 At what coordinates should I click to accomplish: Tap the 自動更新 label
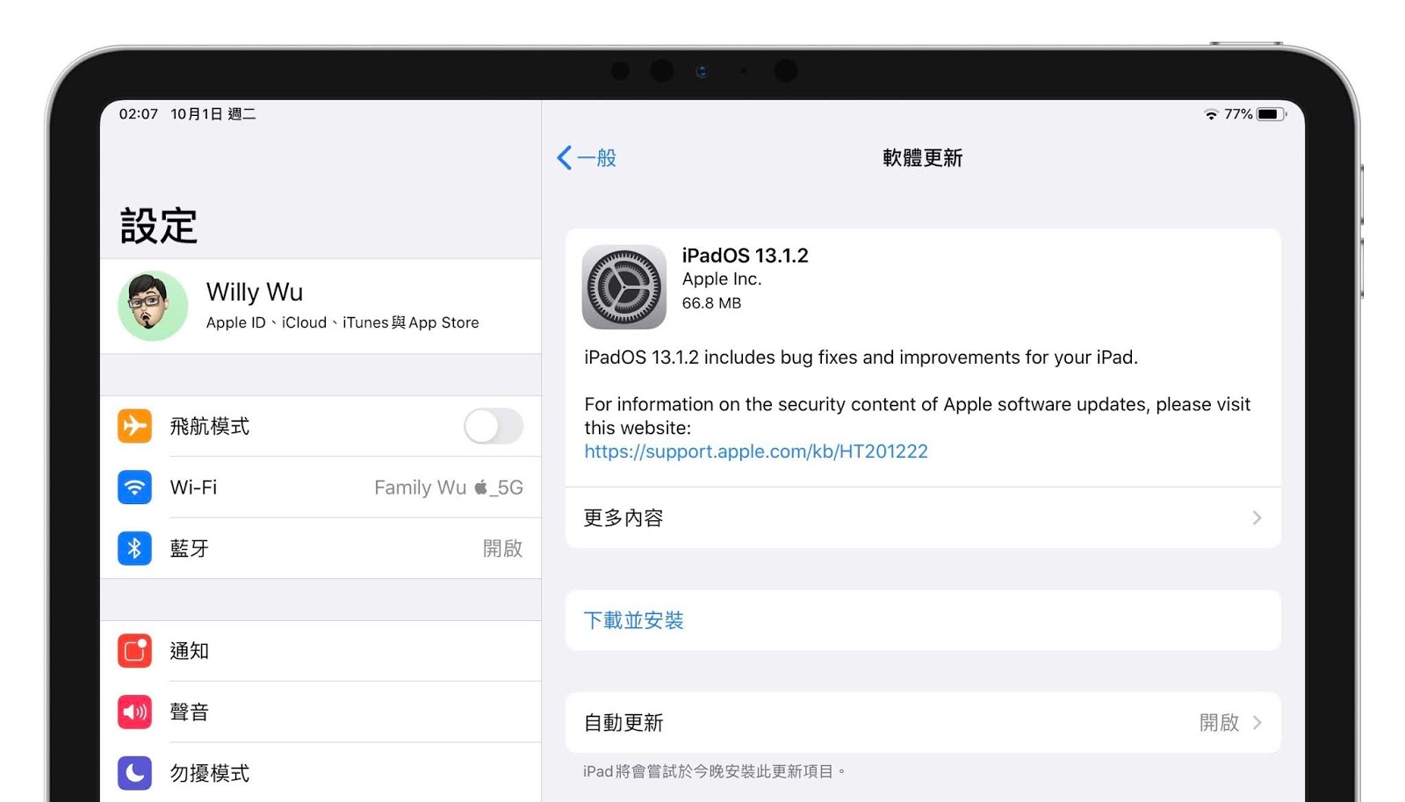623,722
